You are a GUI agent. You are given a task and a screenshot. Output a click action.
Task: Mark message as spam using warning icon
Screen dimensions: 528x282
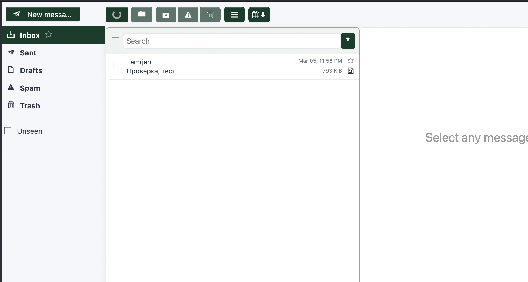[188, 14]
